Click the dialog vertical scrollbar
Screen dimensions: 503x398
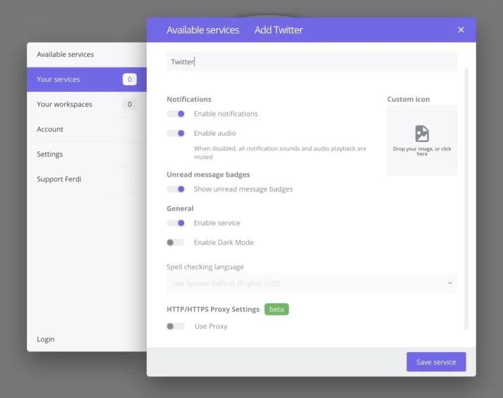pos(466,198)
